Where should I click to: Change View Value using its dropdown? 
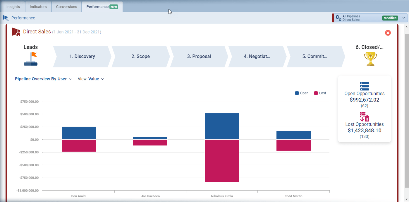95,79
